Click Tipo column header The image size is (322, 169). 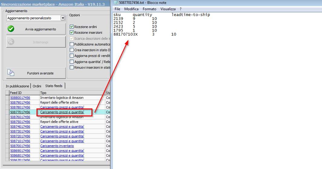(72, 93)
